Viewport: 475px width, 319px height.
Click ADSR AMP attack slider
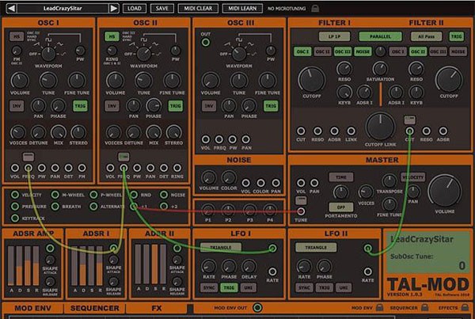[11, 265]
